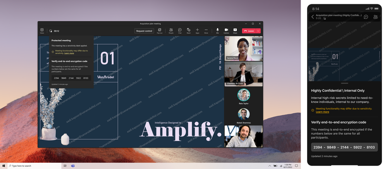Click 'Updated 2 minutes ago' in desktop popup
This screenshot has height=169, width=387.
click(x=60, y=84)
